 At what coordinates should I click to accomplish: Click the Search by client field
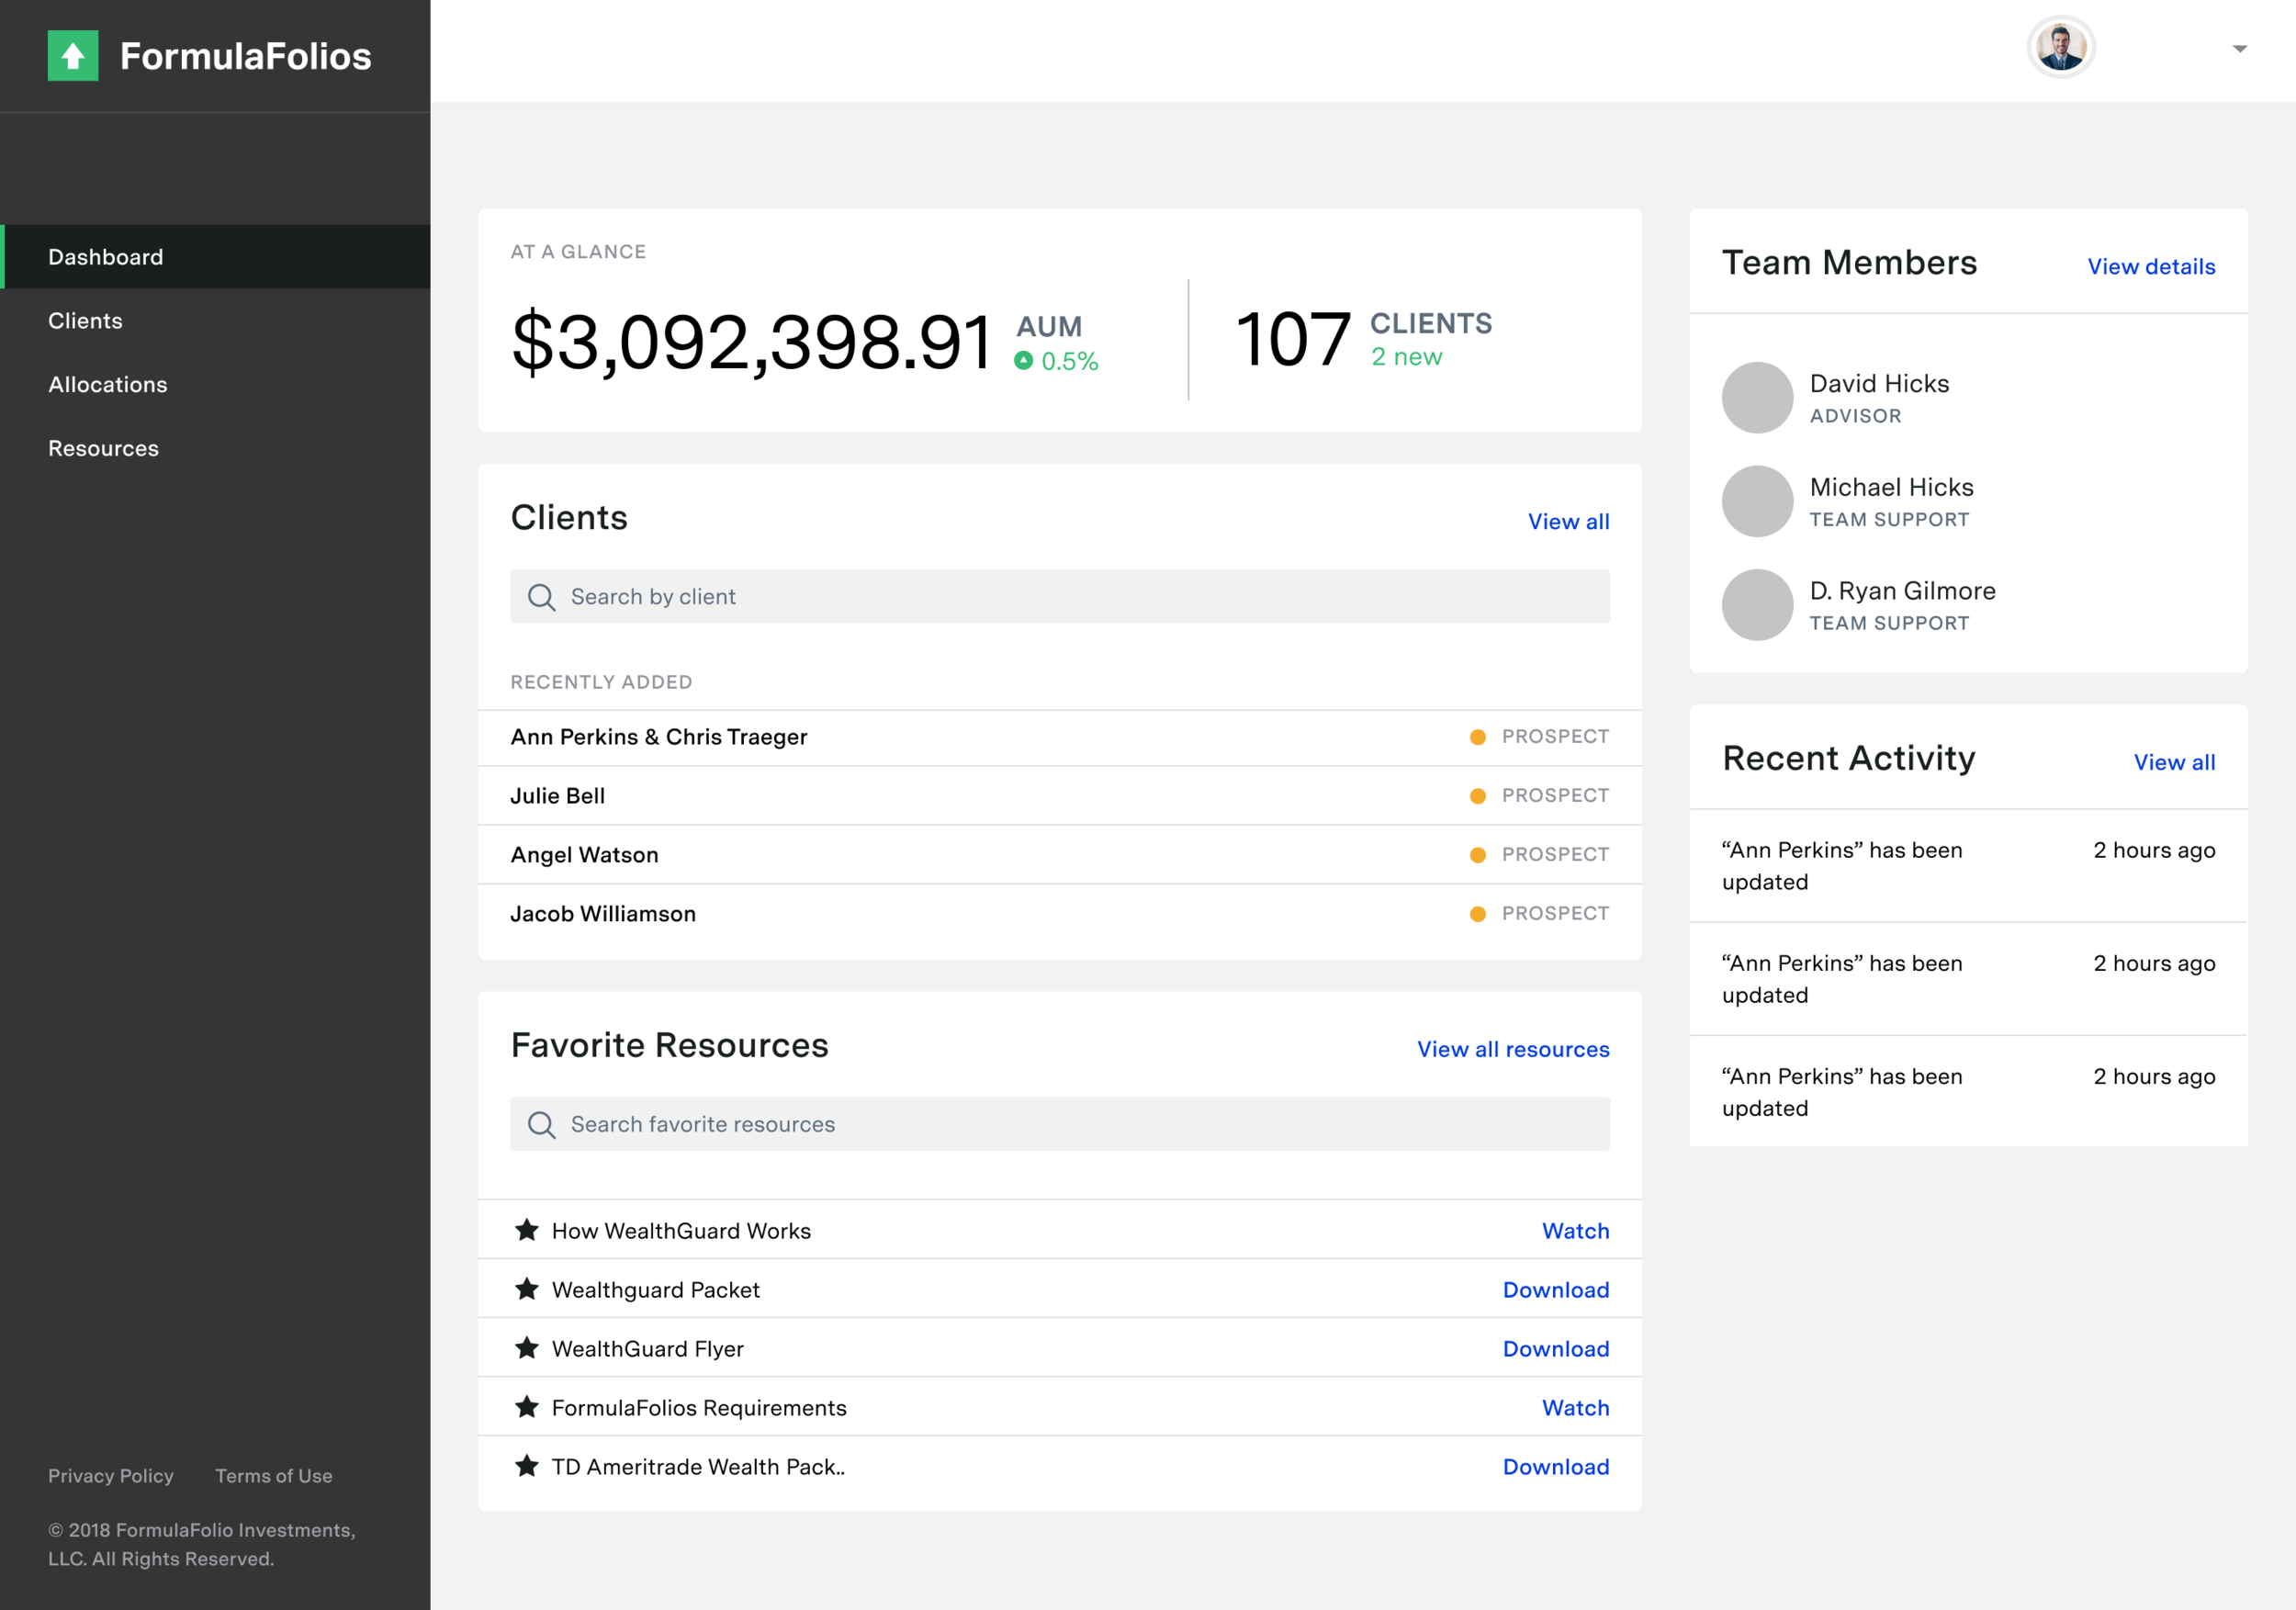1060,597
